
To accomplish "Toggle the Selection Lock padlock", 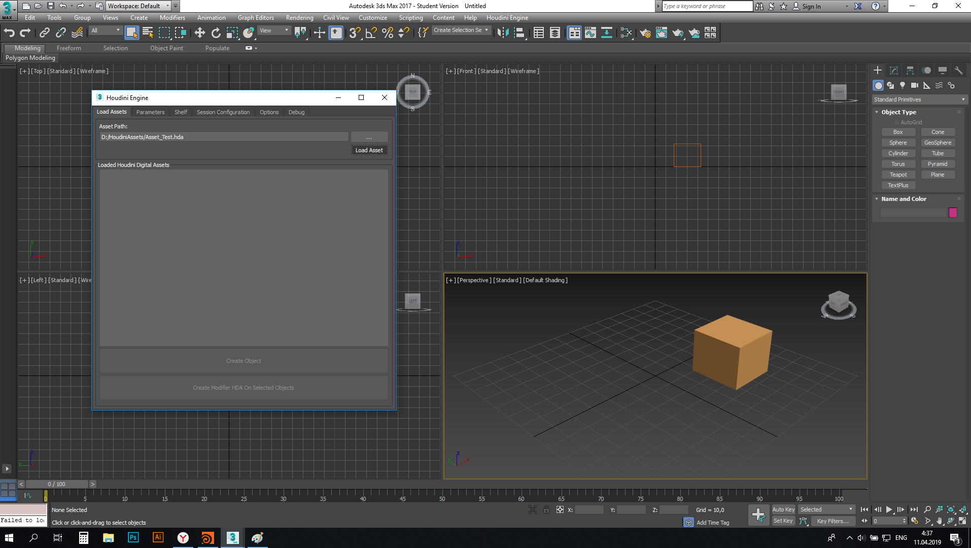I will coord(546,509).
